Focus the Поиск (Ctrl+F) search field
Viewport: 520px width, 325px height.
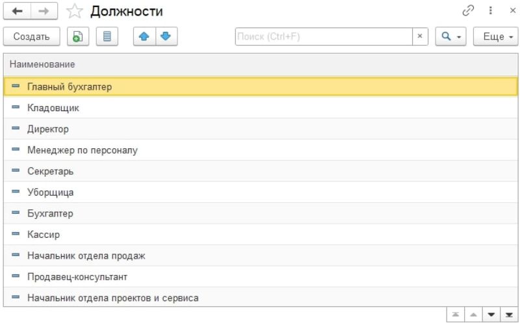pos(324,36)
